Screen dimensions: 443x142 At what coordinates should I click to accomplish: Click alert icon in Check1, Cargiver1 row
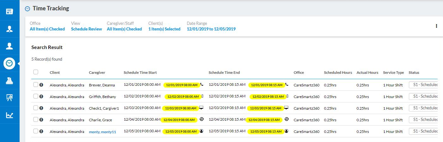tap(41, 108)
